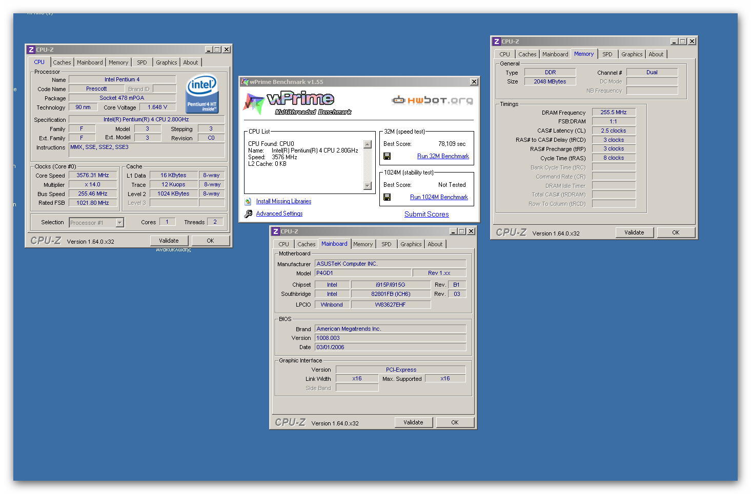Click OK in the CPU window
The height and width of the screenshot is (494, 751).
click(x=210, y=241)
